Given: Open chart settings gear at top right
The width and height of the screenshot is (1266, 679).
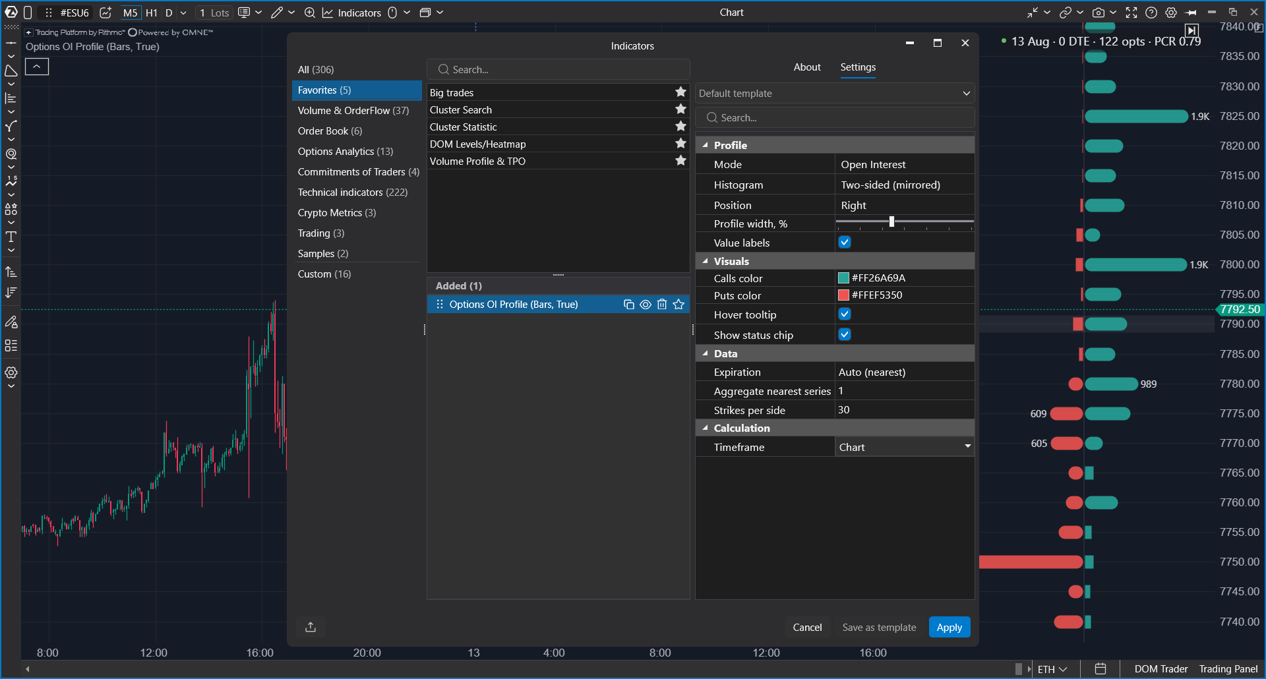Looking at the screenshot, I should click(x=1171, y=13).
